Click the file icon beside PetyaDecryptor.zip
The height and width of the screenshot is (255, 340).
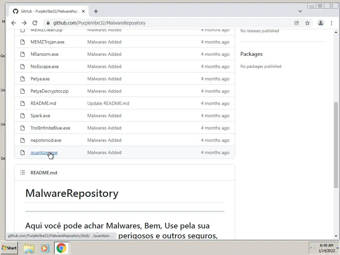23,91
